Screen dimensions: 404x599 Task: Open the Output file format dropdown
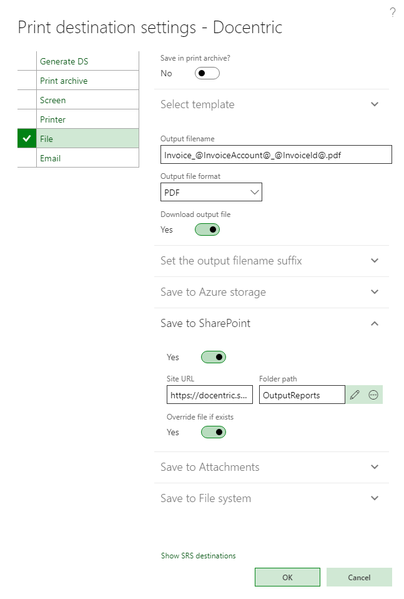click(x=211, y=193)
